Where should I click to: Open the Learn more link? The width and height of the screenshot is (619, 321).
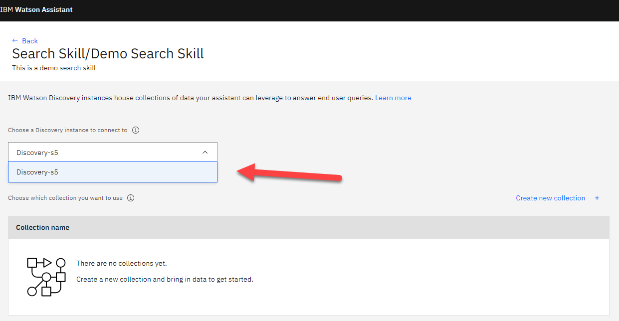point(393,98)
